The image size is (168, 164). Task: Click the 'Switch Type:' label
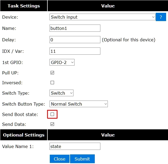[16, 93]
